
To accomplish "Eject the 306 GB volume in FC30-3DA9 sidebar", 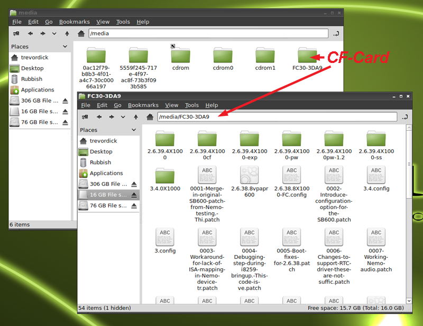I will [x=134, y=184].
